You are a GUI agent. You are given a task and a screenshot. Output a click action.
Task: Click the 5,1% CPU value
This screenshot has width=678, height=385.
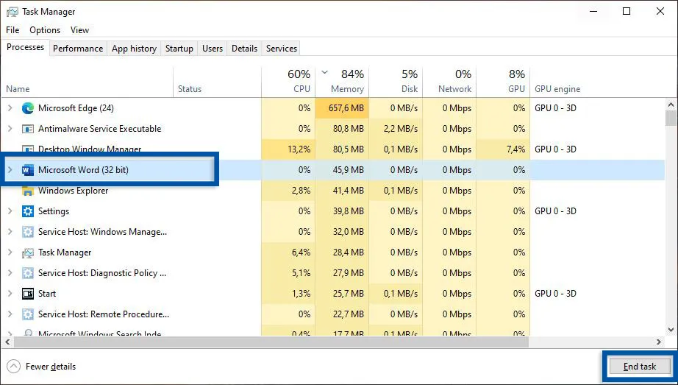[x=301, y=273]
